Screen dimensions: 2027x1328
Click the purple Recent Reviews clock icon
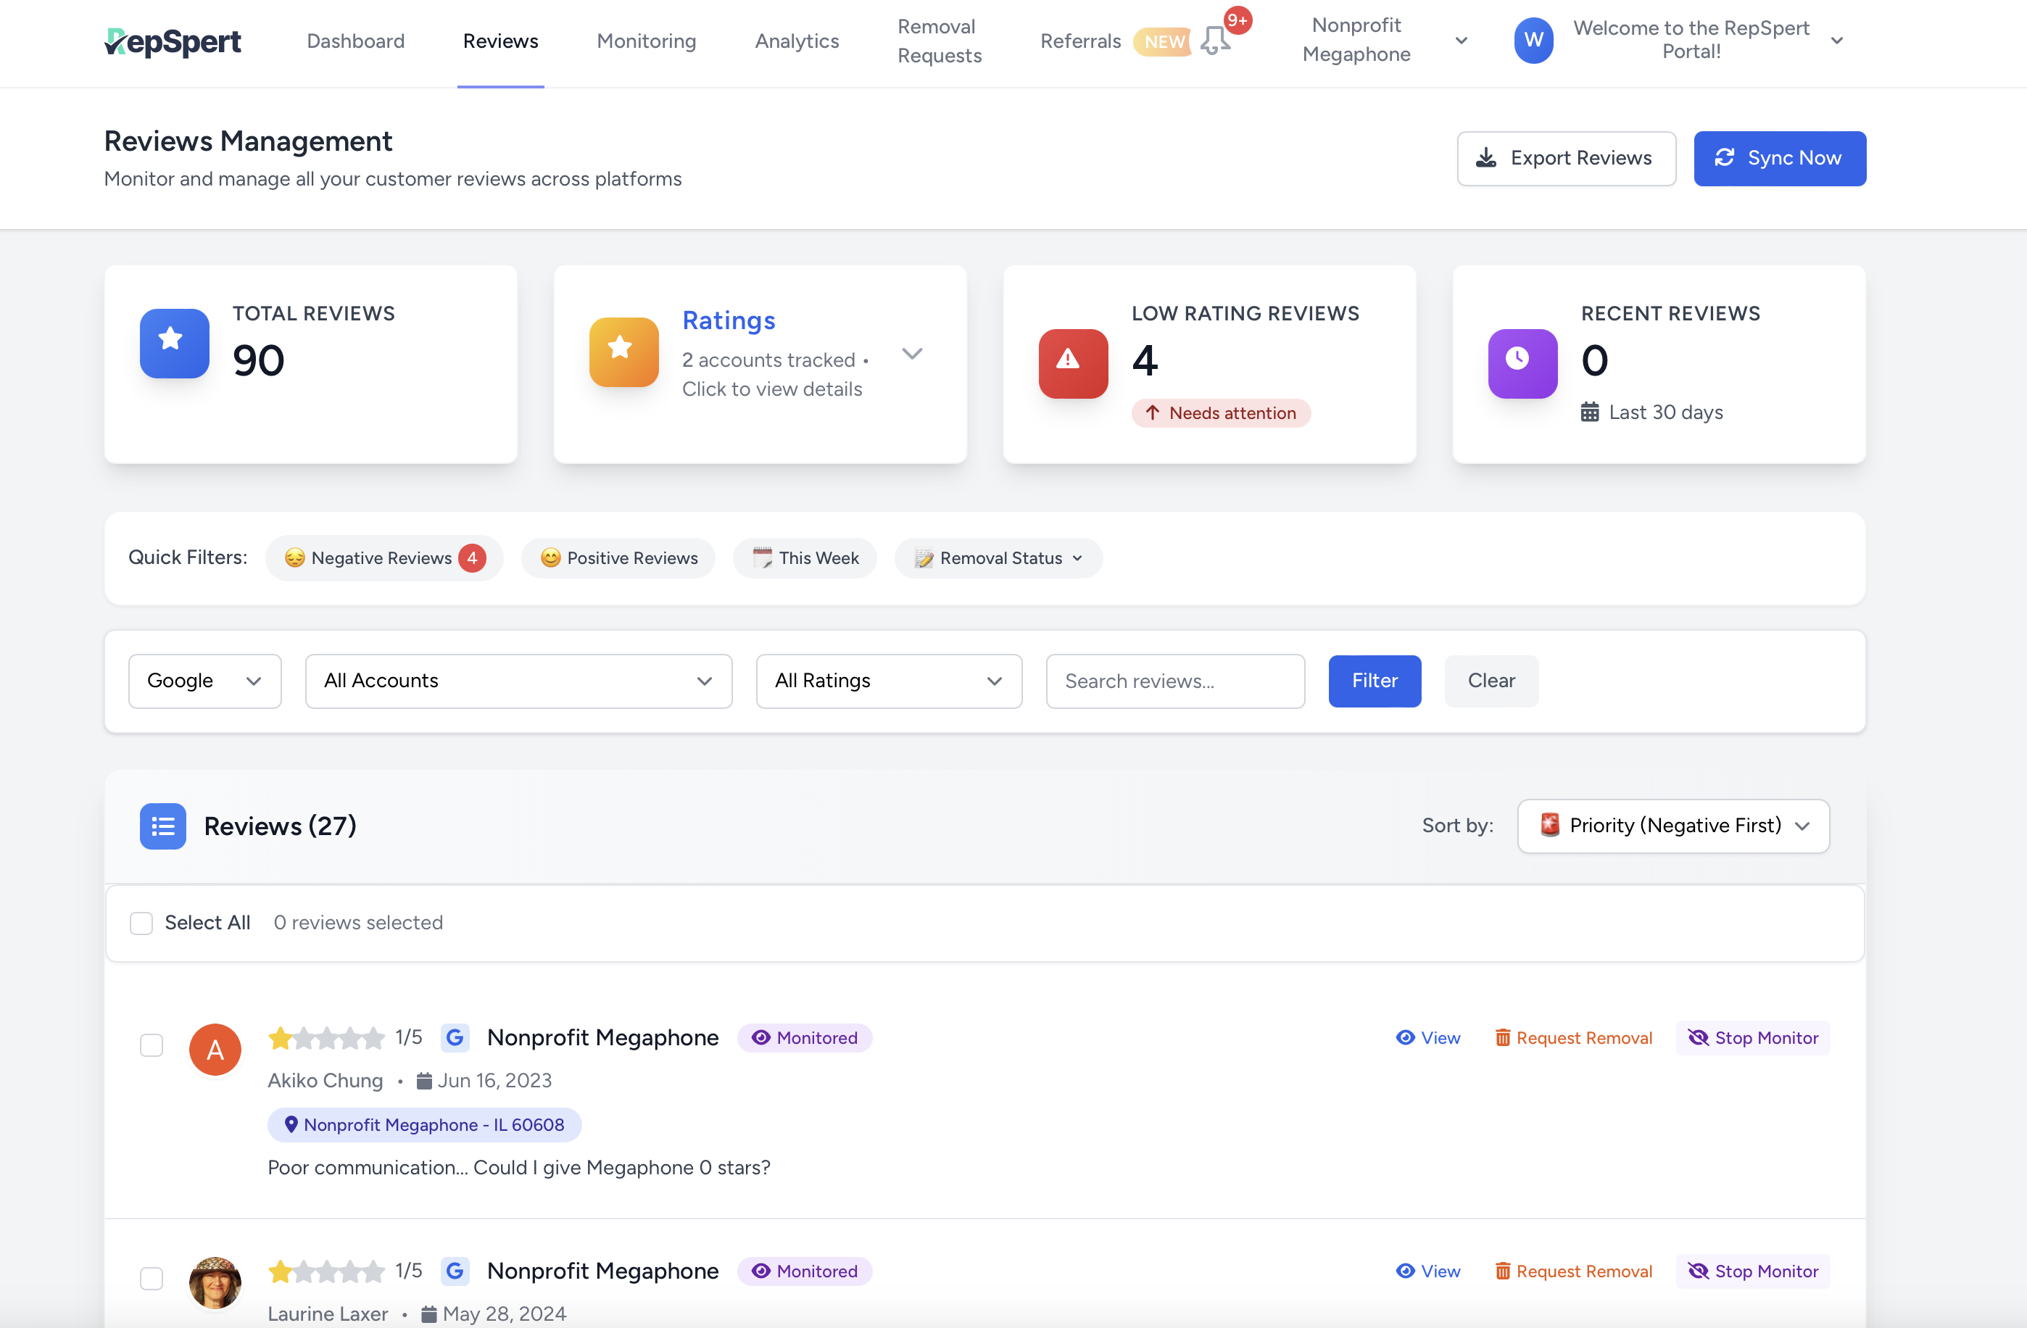point(1522,362)
